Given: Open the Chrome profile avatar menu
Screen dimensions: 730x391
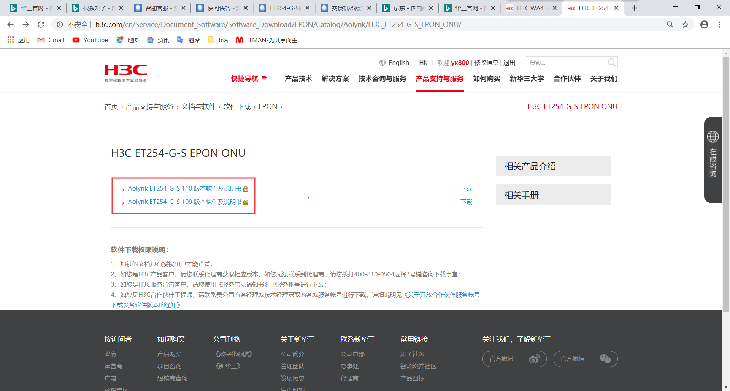Looking at the screenshot, I should (x=704, y=25).
